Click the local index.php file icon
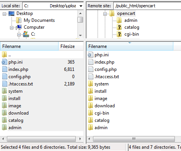181x151 pixels. pos(5,69)
